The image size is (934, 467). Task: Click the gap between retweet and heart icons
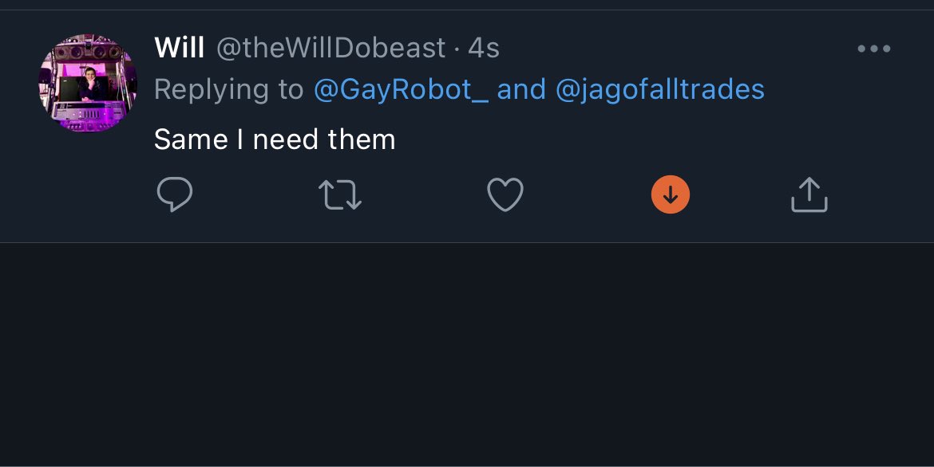pos(423,194)
